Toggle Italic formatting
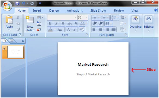 pos(57,23)
